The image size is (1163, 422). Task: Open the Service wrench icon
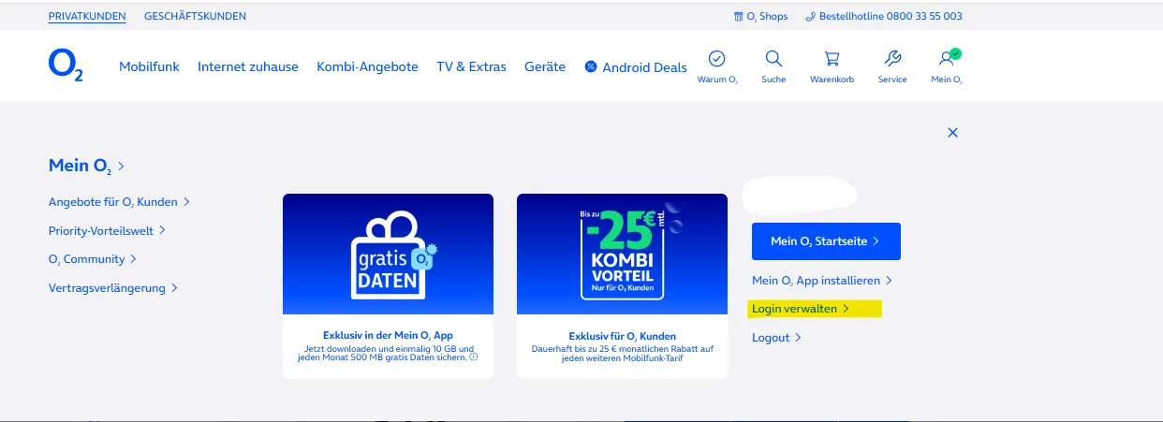(892, 59)
